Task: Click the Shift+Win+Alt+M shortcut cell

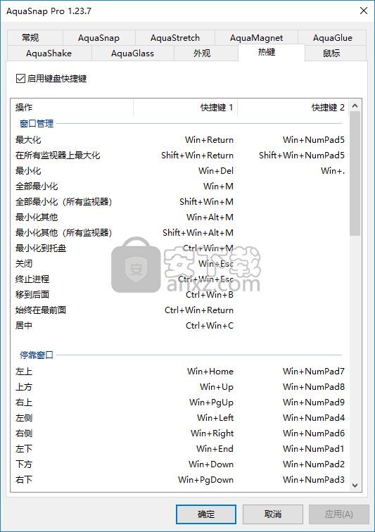Action: (198, 233)
